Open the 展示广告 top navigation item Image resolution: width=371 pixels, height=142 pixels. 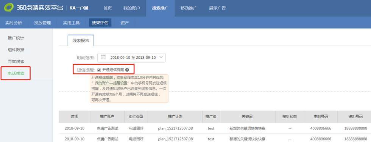(x=217, y=8)
